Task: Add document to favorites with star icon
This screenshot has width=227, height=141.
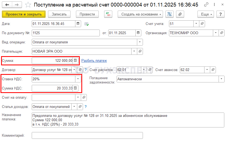Action: pos(28,5)
